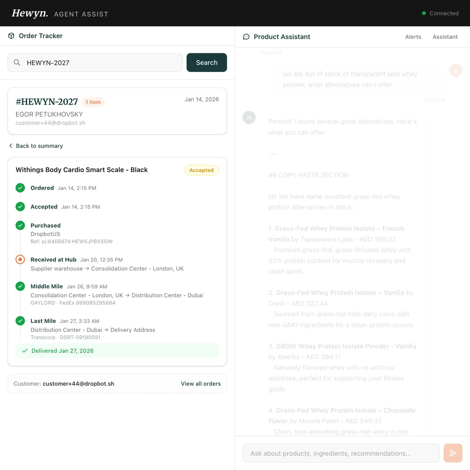Click the green Delivered Jan 27 progress banner

pos(117,351)
